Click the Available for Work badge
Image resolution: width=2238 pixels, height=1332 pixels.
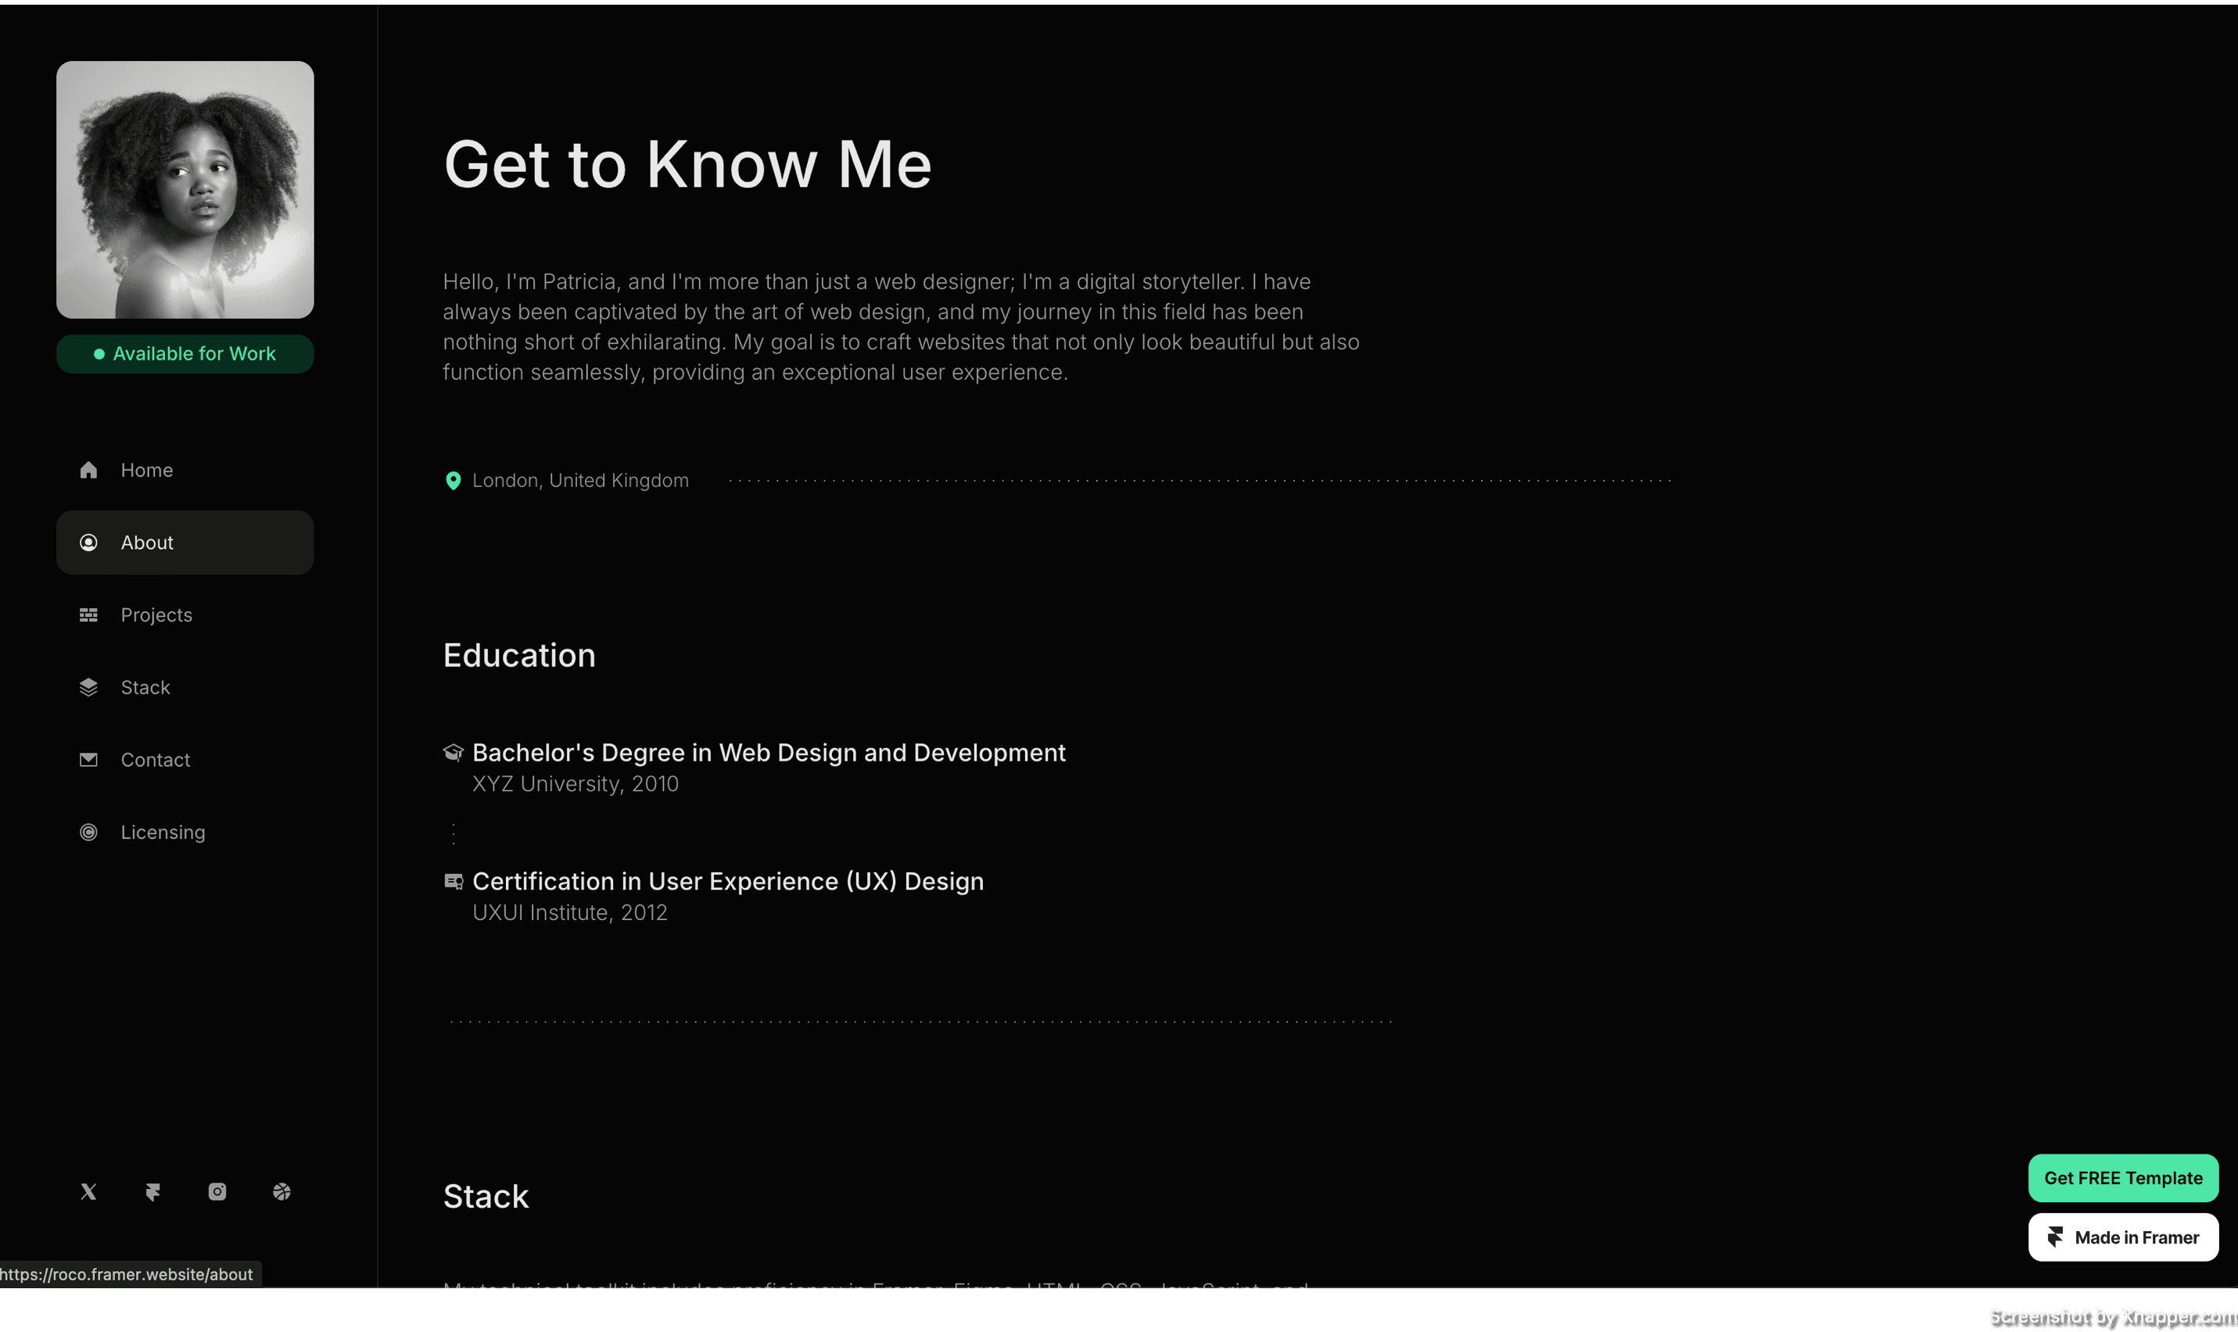coord(185,353)
